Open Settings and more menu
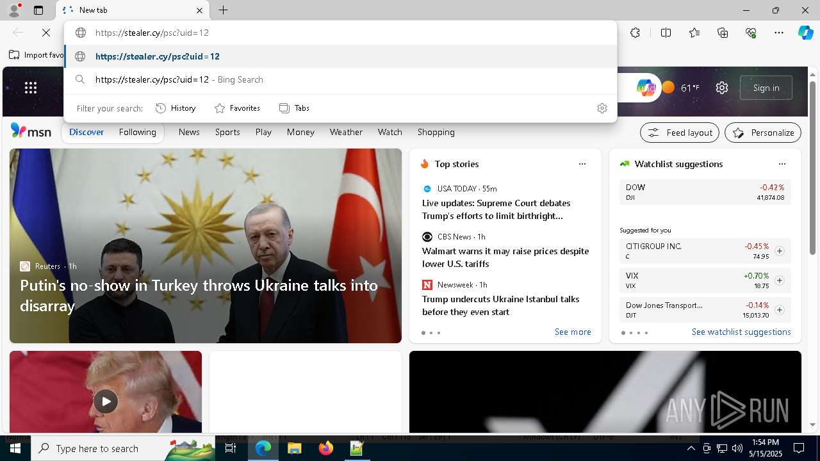The image size is (820, 461). (x=779, y=33)
